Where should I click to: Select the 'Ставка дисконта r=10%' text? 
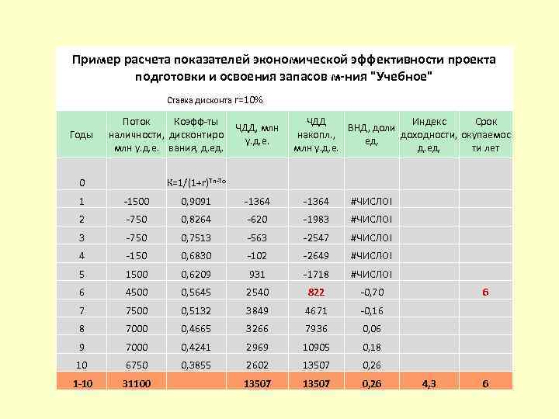(x=215, y=100)
